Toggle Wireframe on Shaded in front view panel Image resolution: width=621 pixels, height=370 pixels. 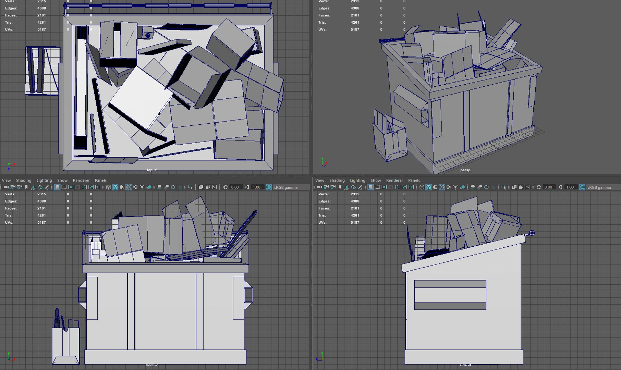tap(129, 187)
